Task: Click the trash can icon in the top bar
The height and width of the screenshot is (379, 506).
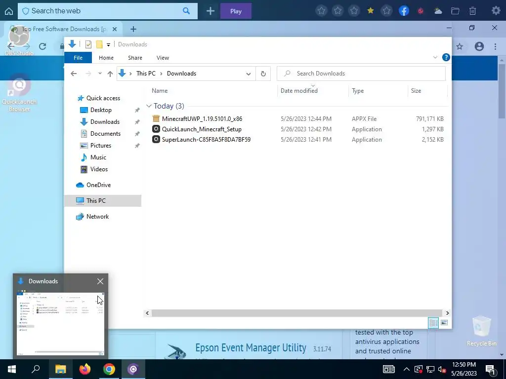Action: 472,11
